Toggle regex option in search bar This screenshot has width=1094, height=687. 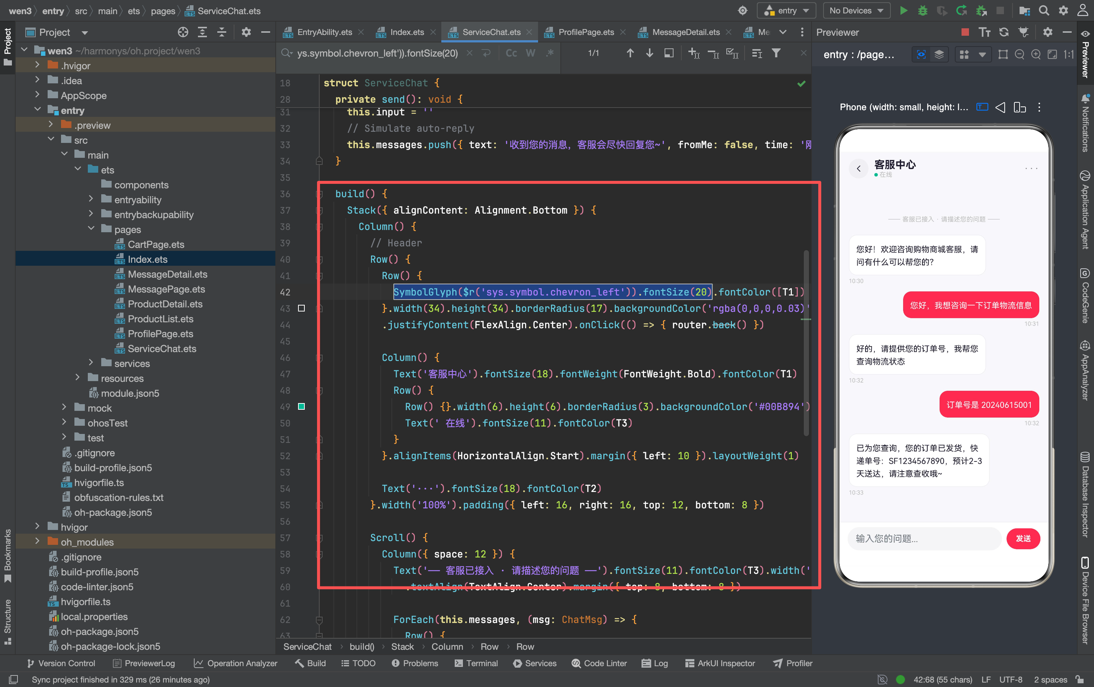click(550, 53)
